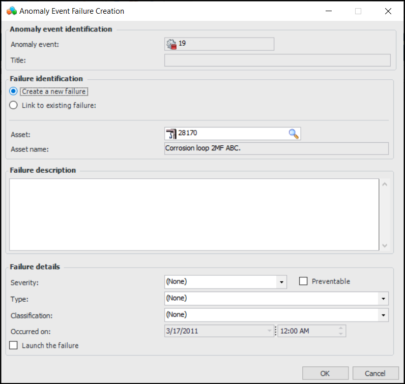Click the Severity: label

[x=24, y=282]
